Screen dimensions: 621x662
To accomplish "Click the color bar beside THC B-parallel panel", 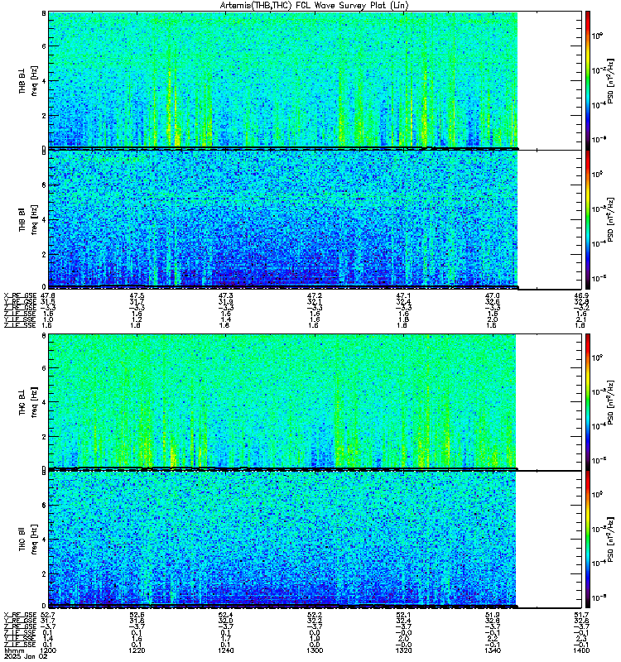I will click(588, 540).
